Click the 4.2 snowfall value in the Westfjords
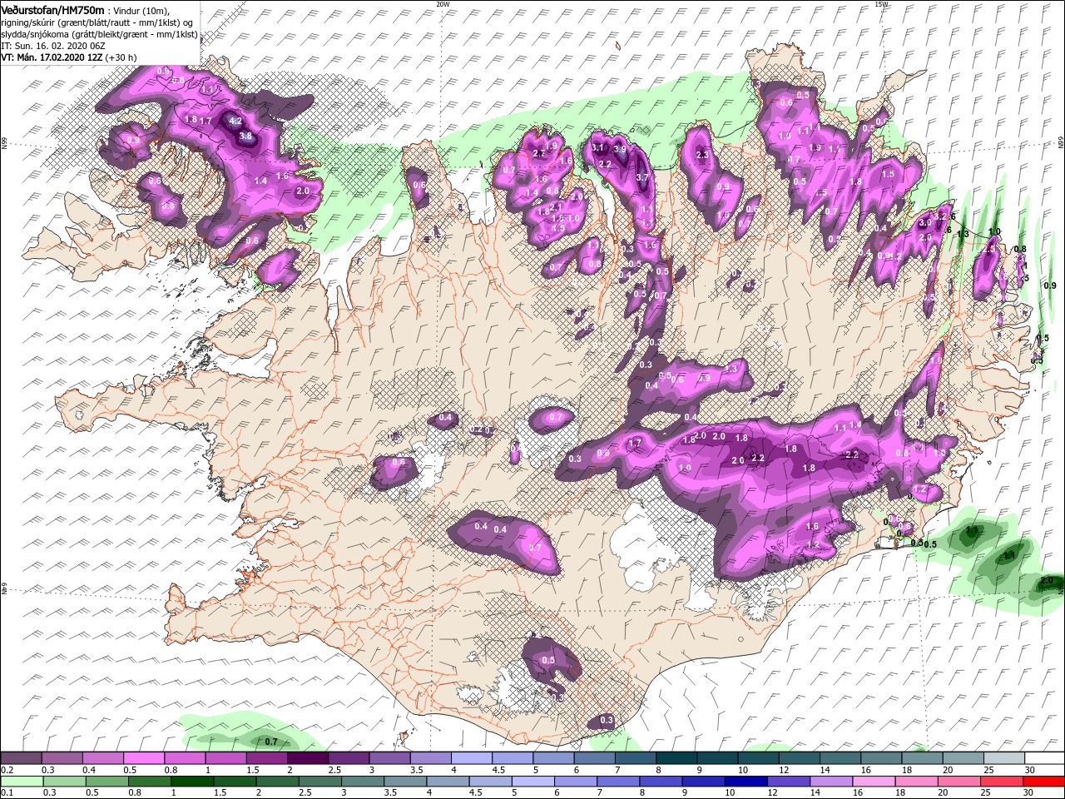The width and height of the screenshot is (1065, 799). (235, 121)
